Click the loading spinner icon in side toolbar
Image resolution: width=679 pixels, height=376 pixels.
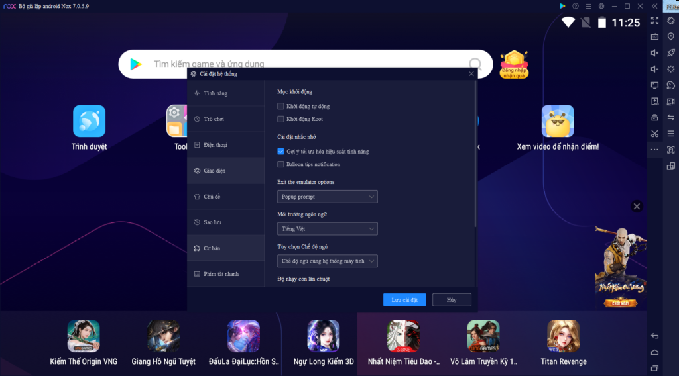pos(671,69)
